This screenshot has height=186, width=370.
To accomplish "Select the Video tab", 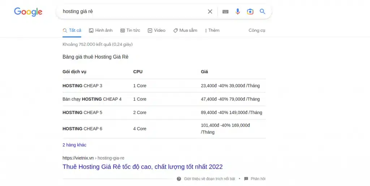I will 156,30.
